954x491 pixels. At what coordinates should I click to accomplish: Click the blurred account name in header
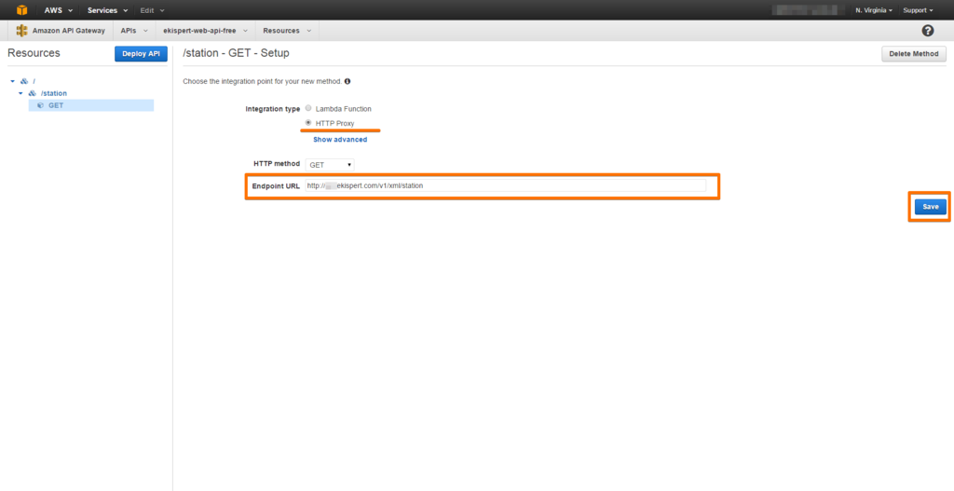808,10
